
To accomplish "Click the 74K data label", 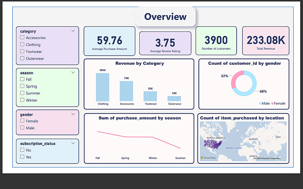I will tap(126, 78).
